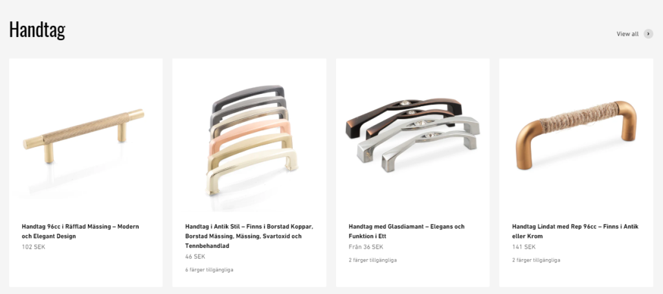Click the 6 färger tillgängliga label
The image size is (663, 294).
pos(209,270)
